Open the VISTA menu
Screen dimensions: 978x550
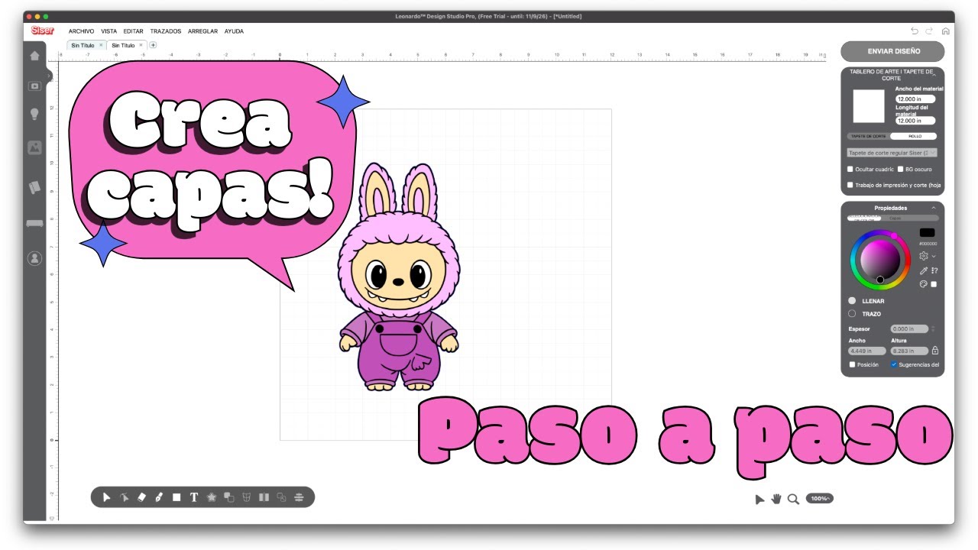click(x=108, y=31)
